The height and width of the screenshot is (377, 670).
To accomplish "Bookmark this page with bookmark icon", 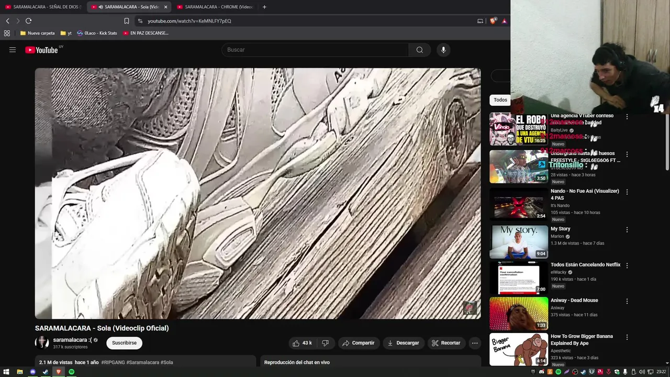I will pos(127,21).
